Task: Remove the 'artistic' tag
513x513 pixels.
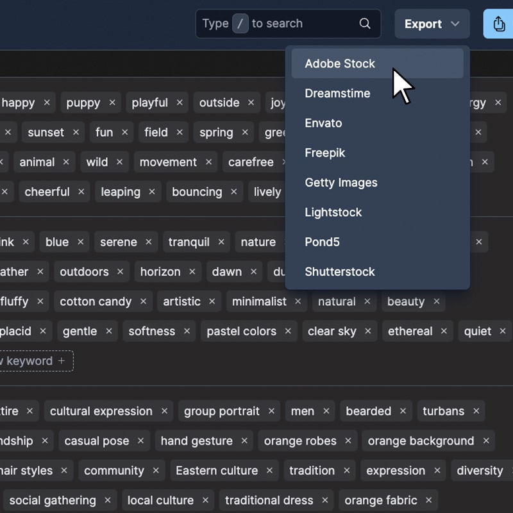Action: pyautogui.click(x=212, y=301)
